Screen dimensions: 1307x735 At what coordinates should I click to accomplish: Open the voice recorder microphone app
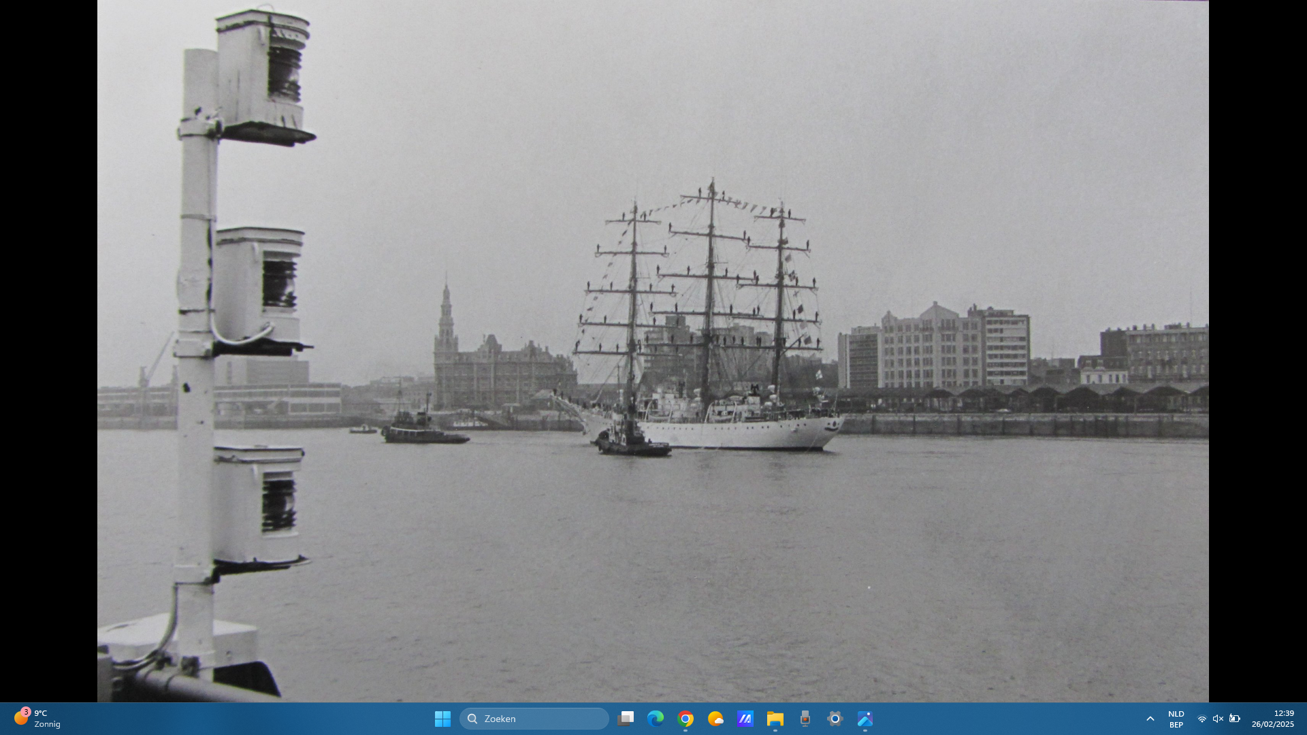805,719
